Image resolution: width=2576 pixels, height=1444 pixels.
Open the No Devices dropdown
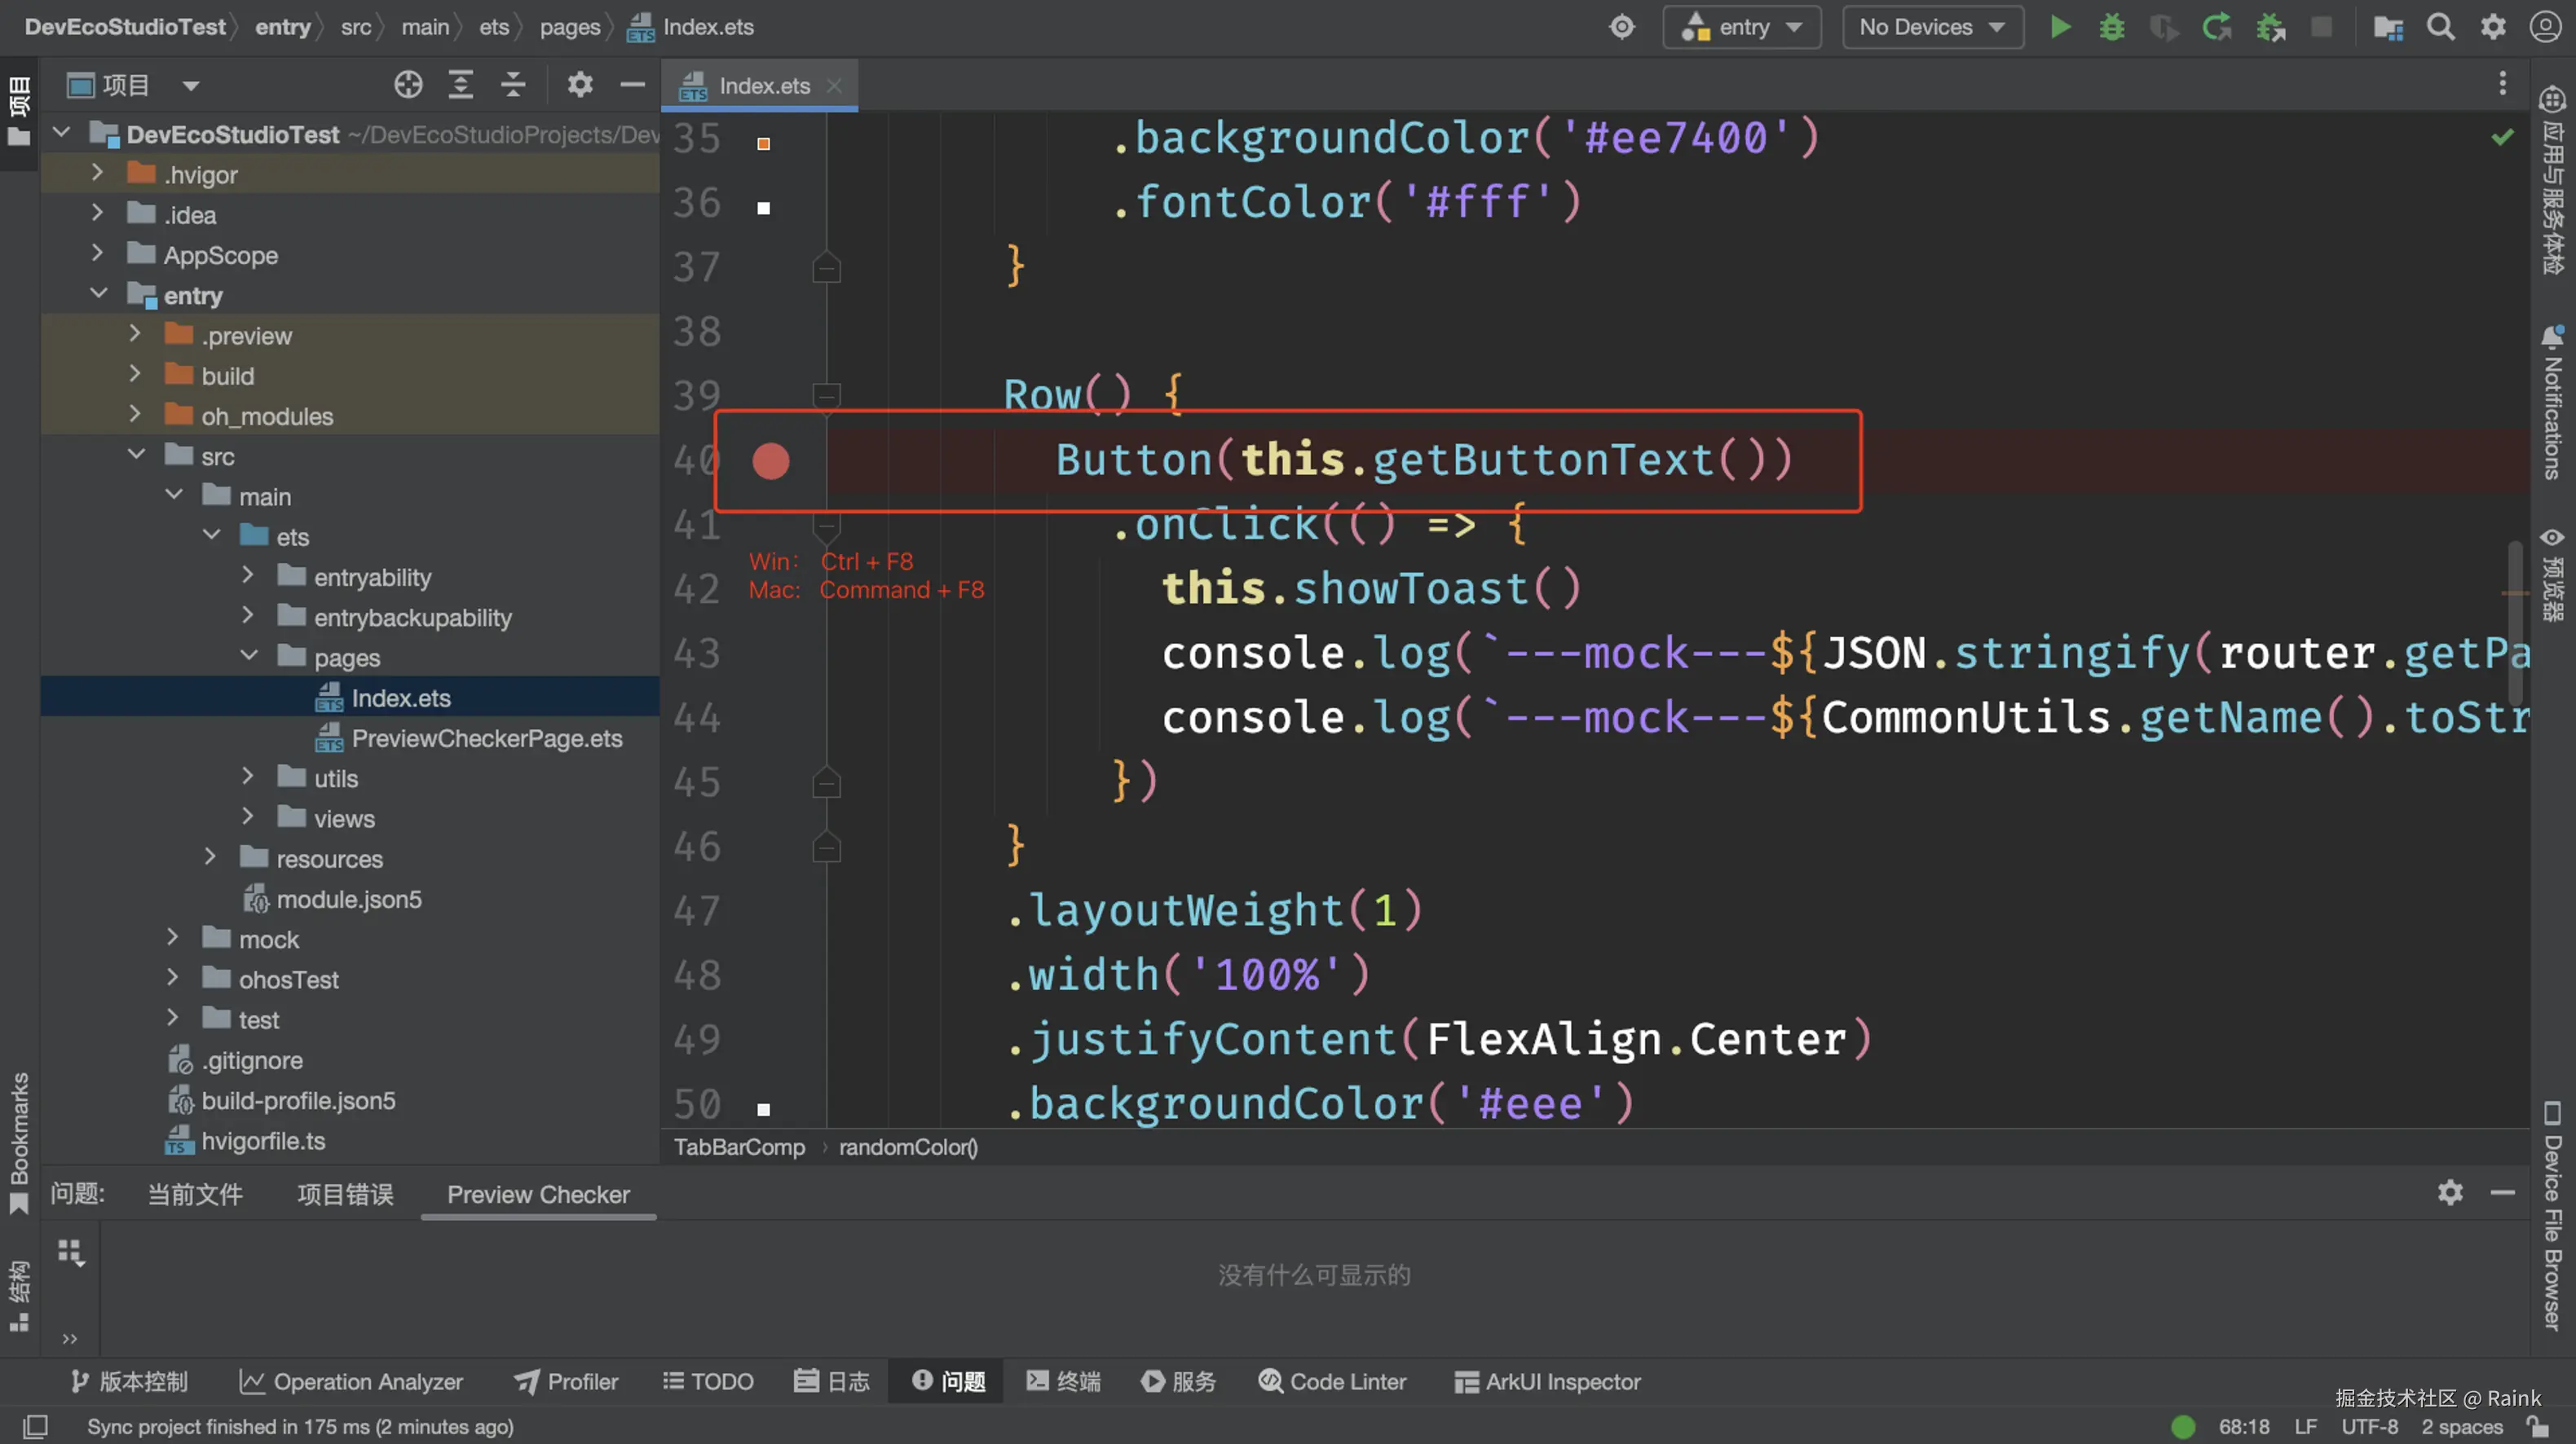coord(1932,27)
